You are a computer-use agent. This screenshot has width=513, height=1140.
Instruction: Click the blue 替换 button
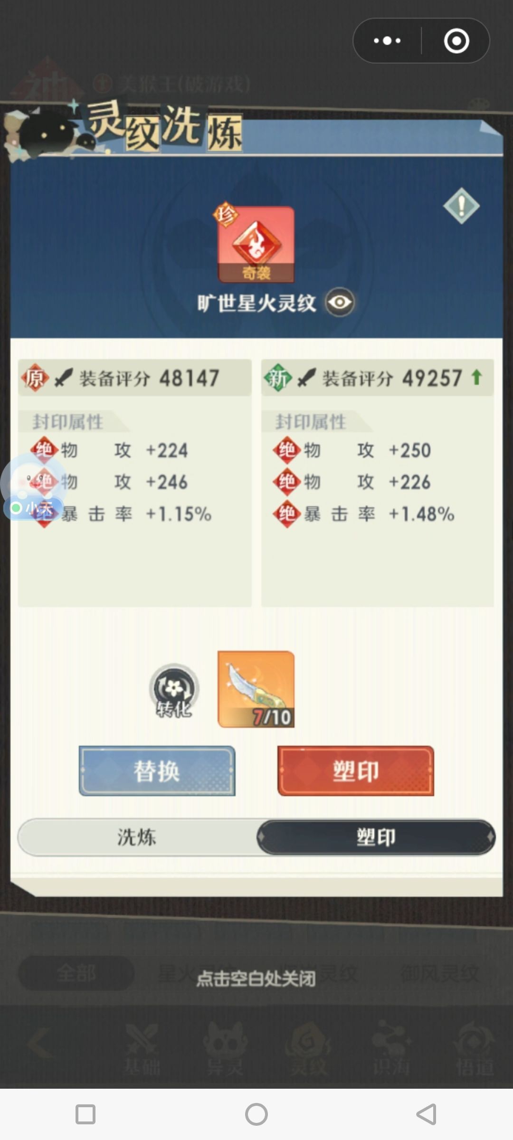click(x=157, y=770)
